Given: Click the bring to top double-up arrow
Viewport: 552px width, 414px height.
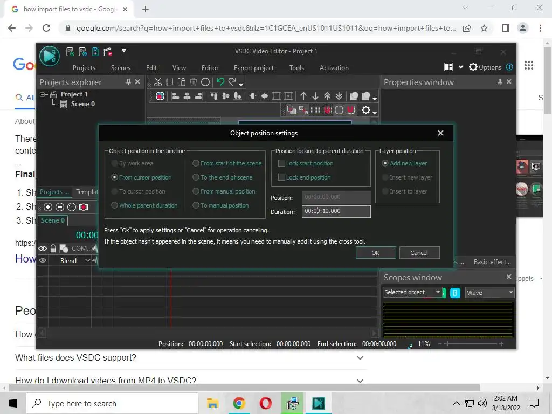Looking at the screenshot, I should tap(327, 96).
